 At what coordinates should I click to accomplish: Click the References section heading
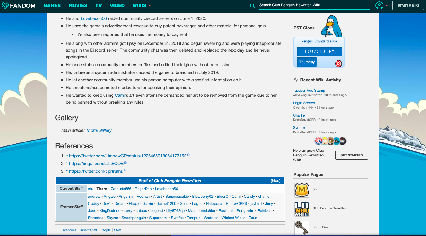tap(74, 146)
